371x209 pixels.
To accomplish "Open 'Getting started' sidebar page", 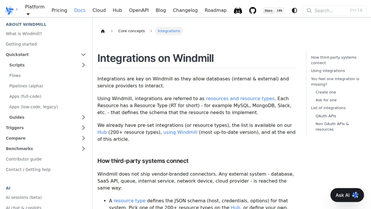I will 21,44.
